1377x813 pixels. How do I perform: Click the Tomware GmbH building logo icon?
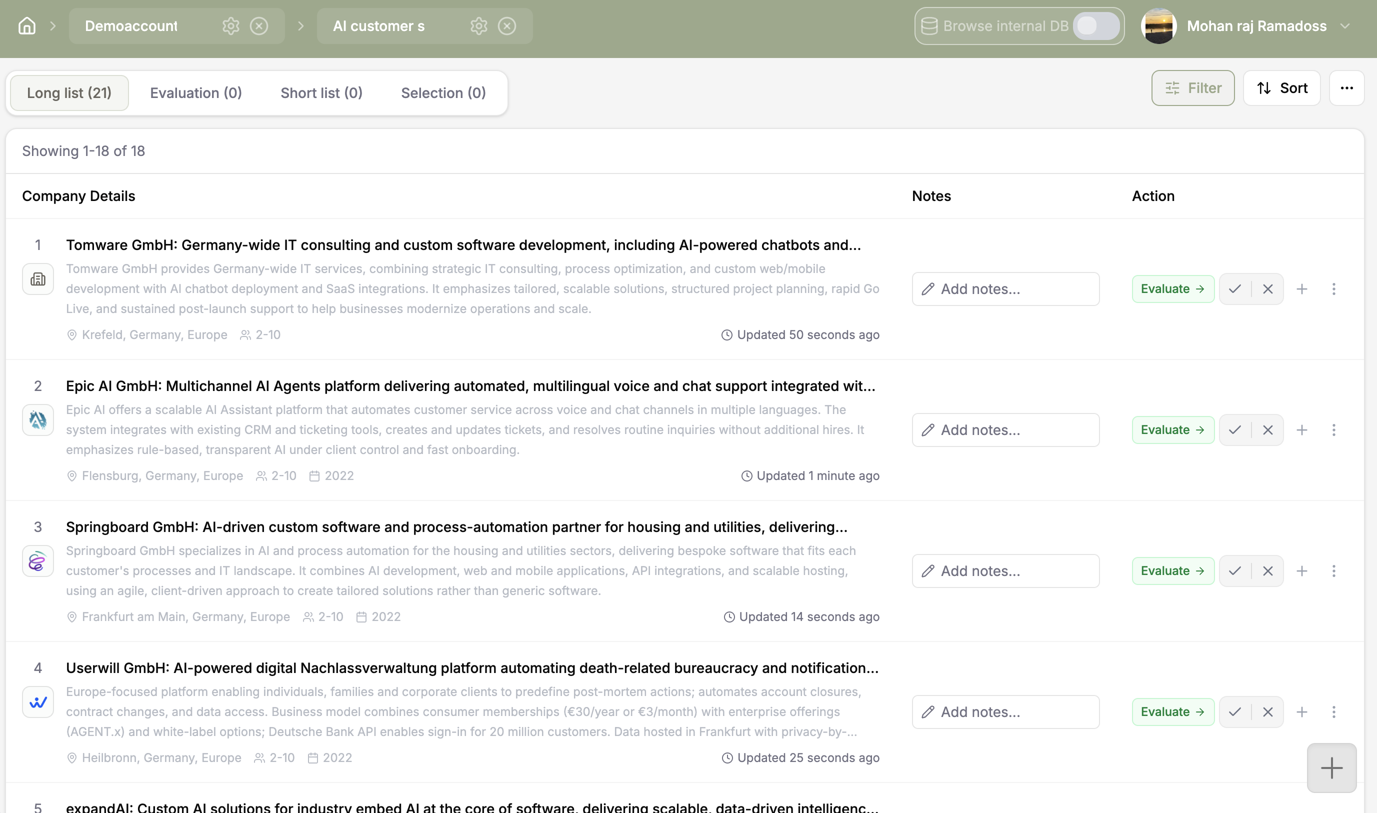(x=38, y=279)
